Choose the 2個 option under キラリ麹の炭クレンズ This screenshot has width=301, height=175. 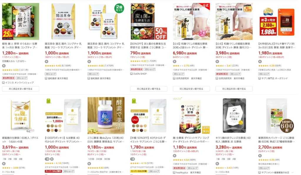(223, 159)
